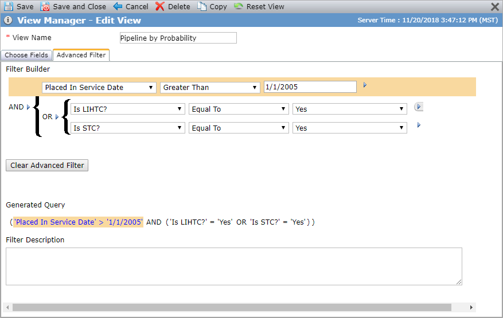Click the Save and Close icon
The height and width of the screenshot is (318, 503).
click(x=45, y=6)
